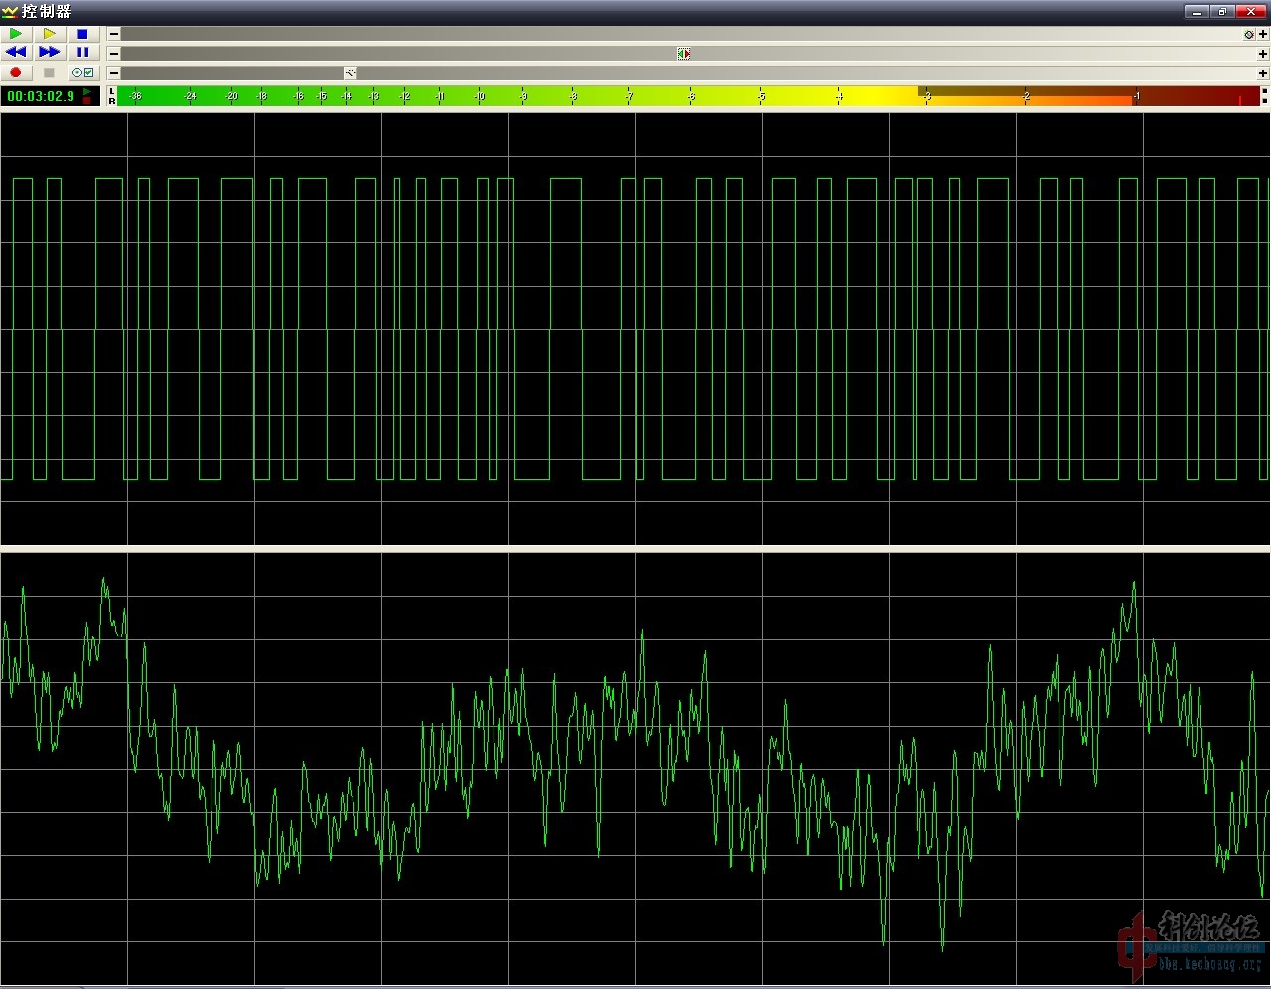Click the bottom slider's dial handle
The image size is (1271, 989).
[x=350, y=73]
